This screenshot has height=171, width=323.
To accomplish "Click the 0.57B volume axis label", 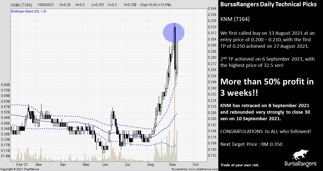I will 5,107.
